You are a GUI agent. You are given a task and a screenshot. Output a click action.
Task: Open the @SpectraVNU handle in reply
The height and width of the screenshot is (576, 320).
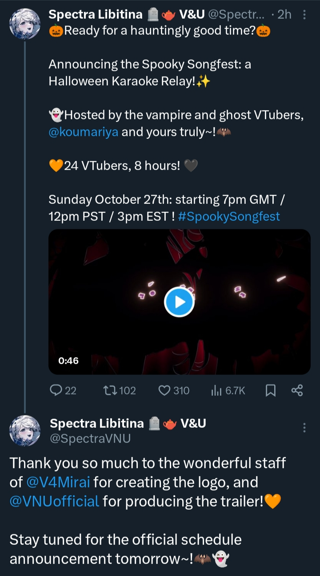point(90,438)
